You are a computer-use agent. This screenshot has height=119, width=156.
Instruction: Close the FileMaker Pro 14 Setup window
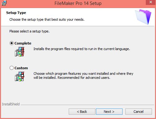click(x=151, y=2)
